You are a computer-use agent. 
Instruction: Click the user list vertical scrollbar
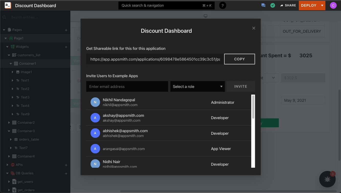(x=253, y=107)
